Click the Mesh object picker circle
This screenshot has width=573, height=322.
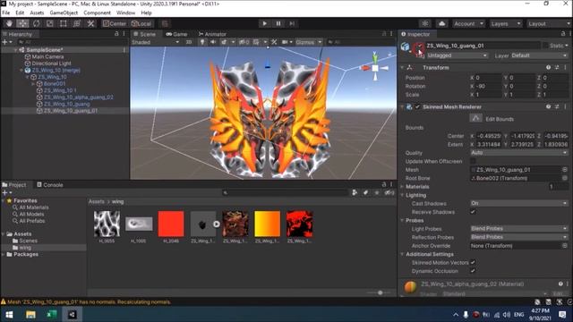click(565, 170)
